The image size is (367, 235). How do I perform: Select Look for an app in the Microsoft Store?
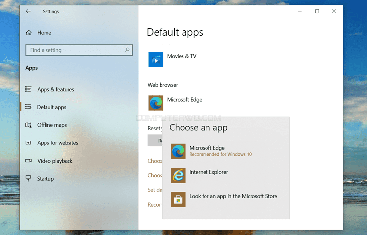click(233, 196)
